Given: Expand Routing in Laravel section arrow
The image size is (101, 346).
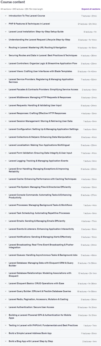Looking at the screenshot, I should coord(6,48).
